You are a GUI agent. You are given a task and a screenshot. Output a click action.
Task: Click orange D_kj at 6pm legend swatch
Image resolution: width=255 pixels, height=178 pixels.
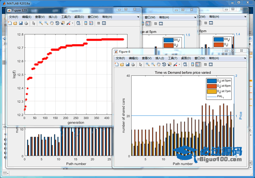point(211,86)
